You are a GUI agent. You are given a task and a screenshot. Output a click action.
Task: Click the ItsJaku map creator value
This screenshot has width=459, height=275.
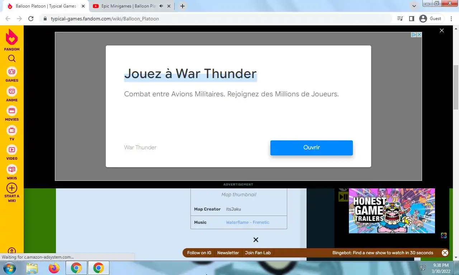pos(233,209)
